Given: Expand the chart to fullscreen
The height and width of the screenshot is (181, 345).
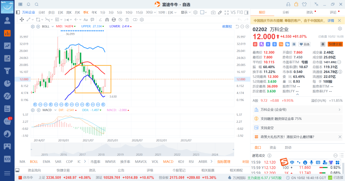Looking at the screenshot, I should 226,12.
